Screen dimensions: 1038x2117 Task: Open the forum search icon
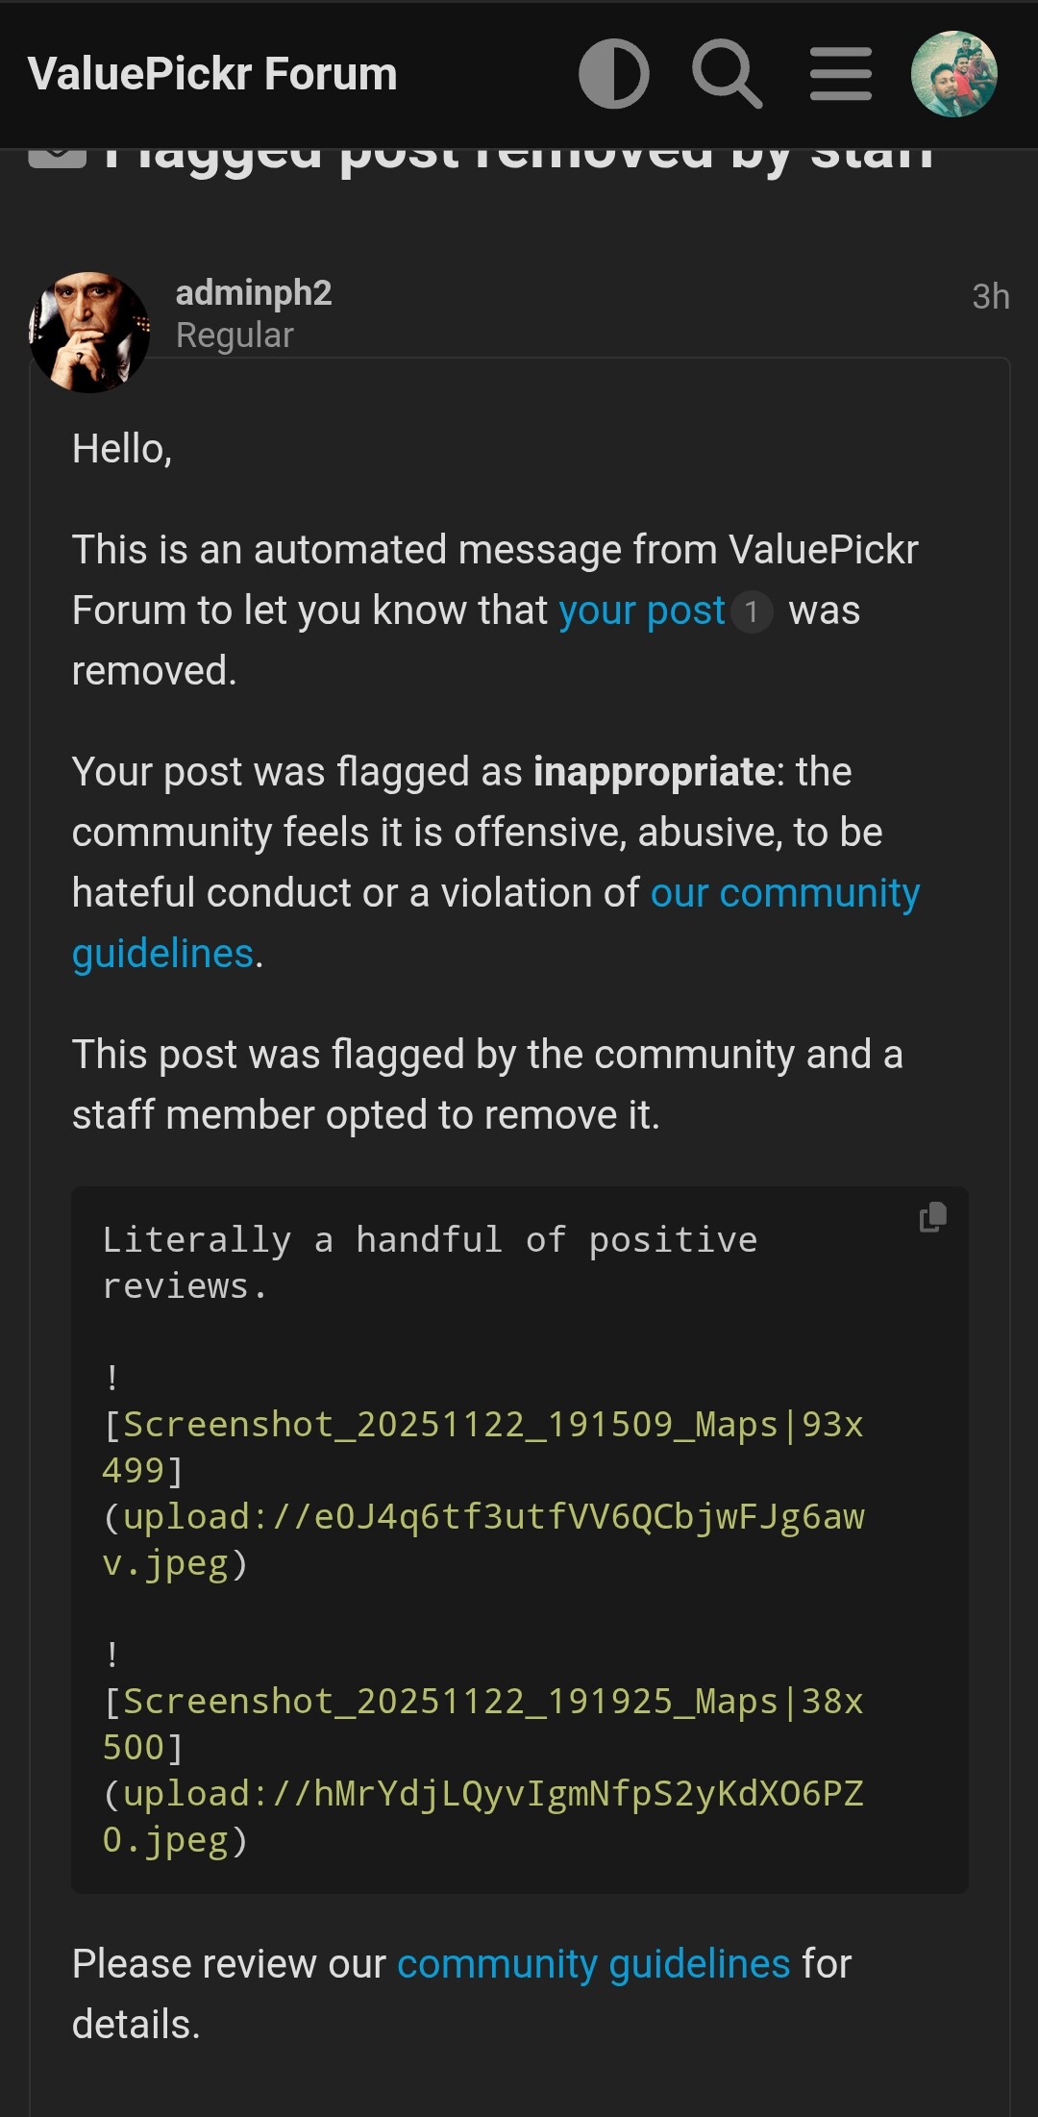pos(727,74)
